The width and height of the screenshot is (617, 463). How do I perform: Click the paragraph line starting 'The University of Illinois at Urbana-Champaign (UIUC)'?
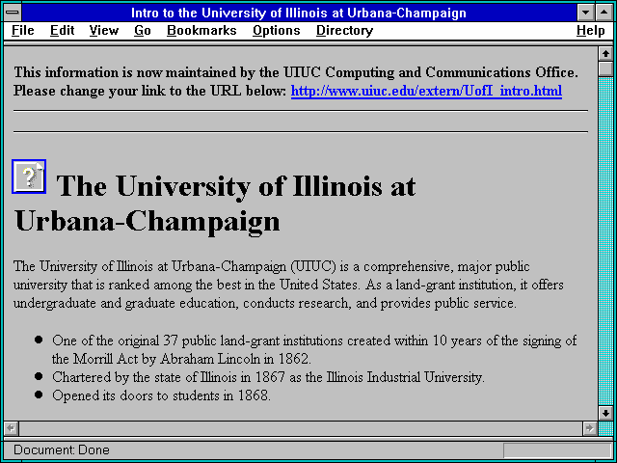[272, 266]
